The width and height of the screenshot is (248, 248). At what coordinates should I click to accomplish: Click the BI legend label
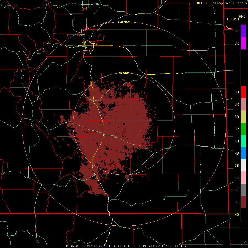(x=236, y=202)
